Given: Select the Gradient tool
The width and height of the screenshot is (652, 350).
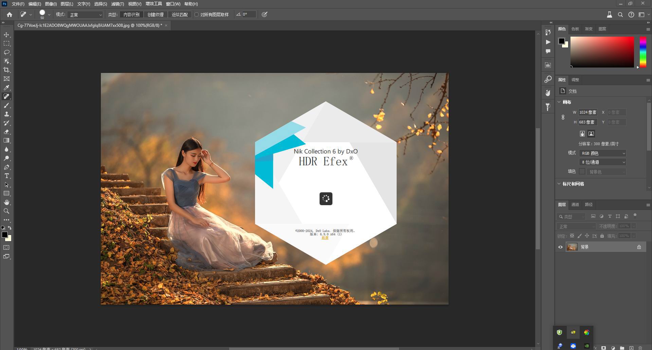Looking at the screenshot, I should (x=6, y=140).
